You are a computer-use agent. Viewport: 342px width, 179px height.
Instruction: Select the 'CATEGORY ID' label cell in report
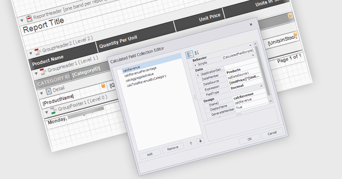pyautogui.click(x=53, y=80)
